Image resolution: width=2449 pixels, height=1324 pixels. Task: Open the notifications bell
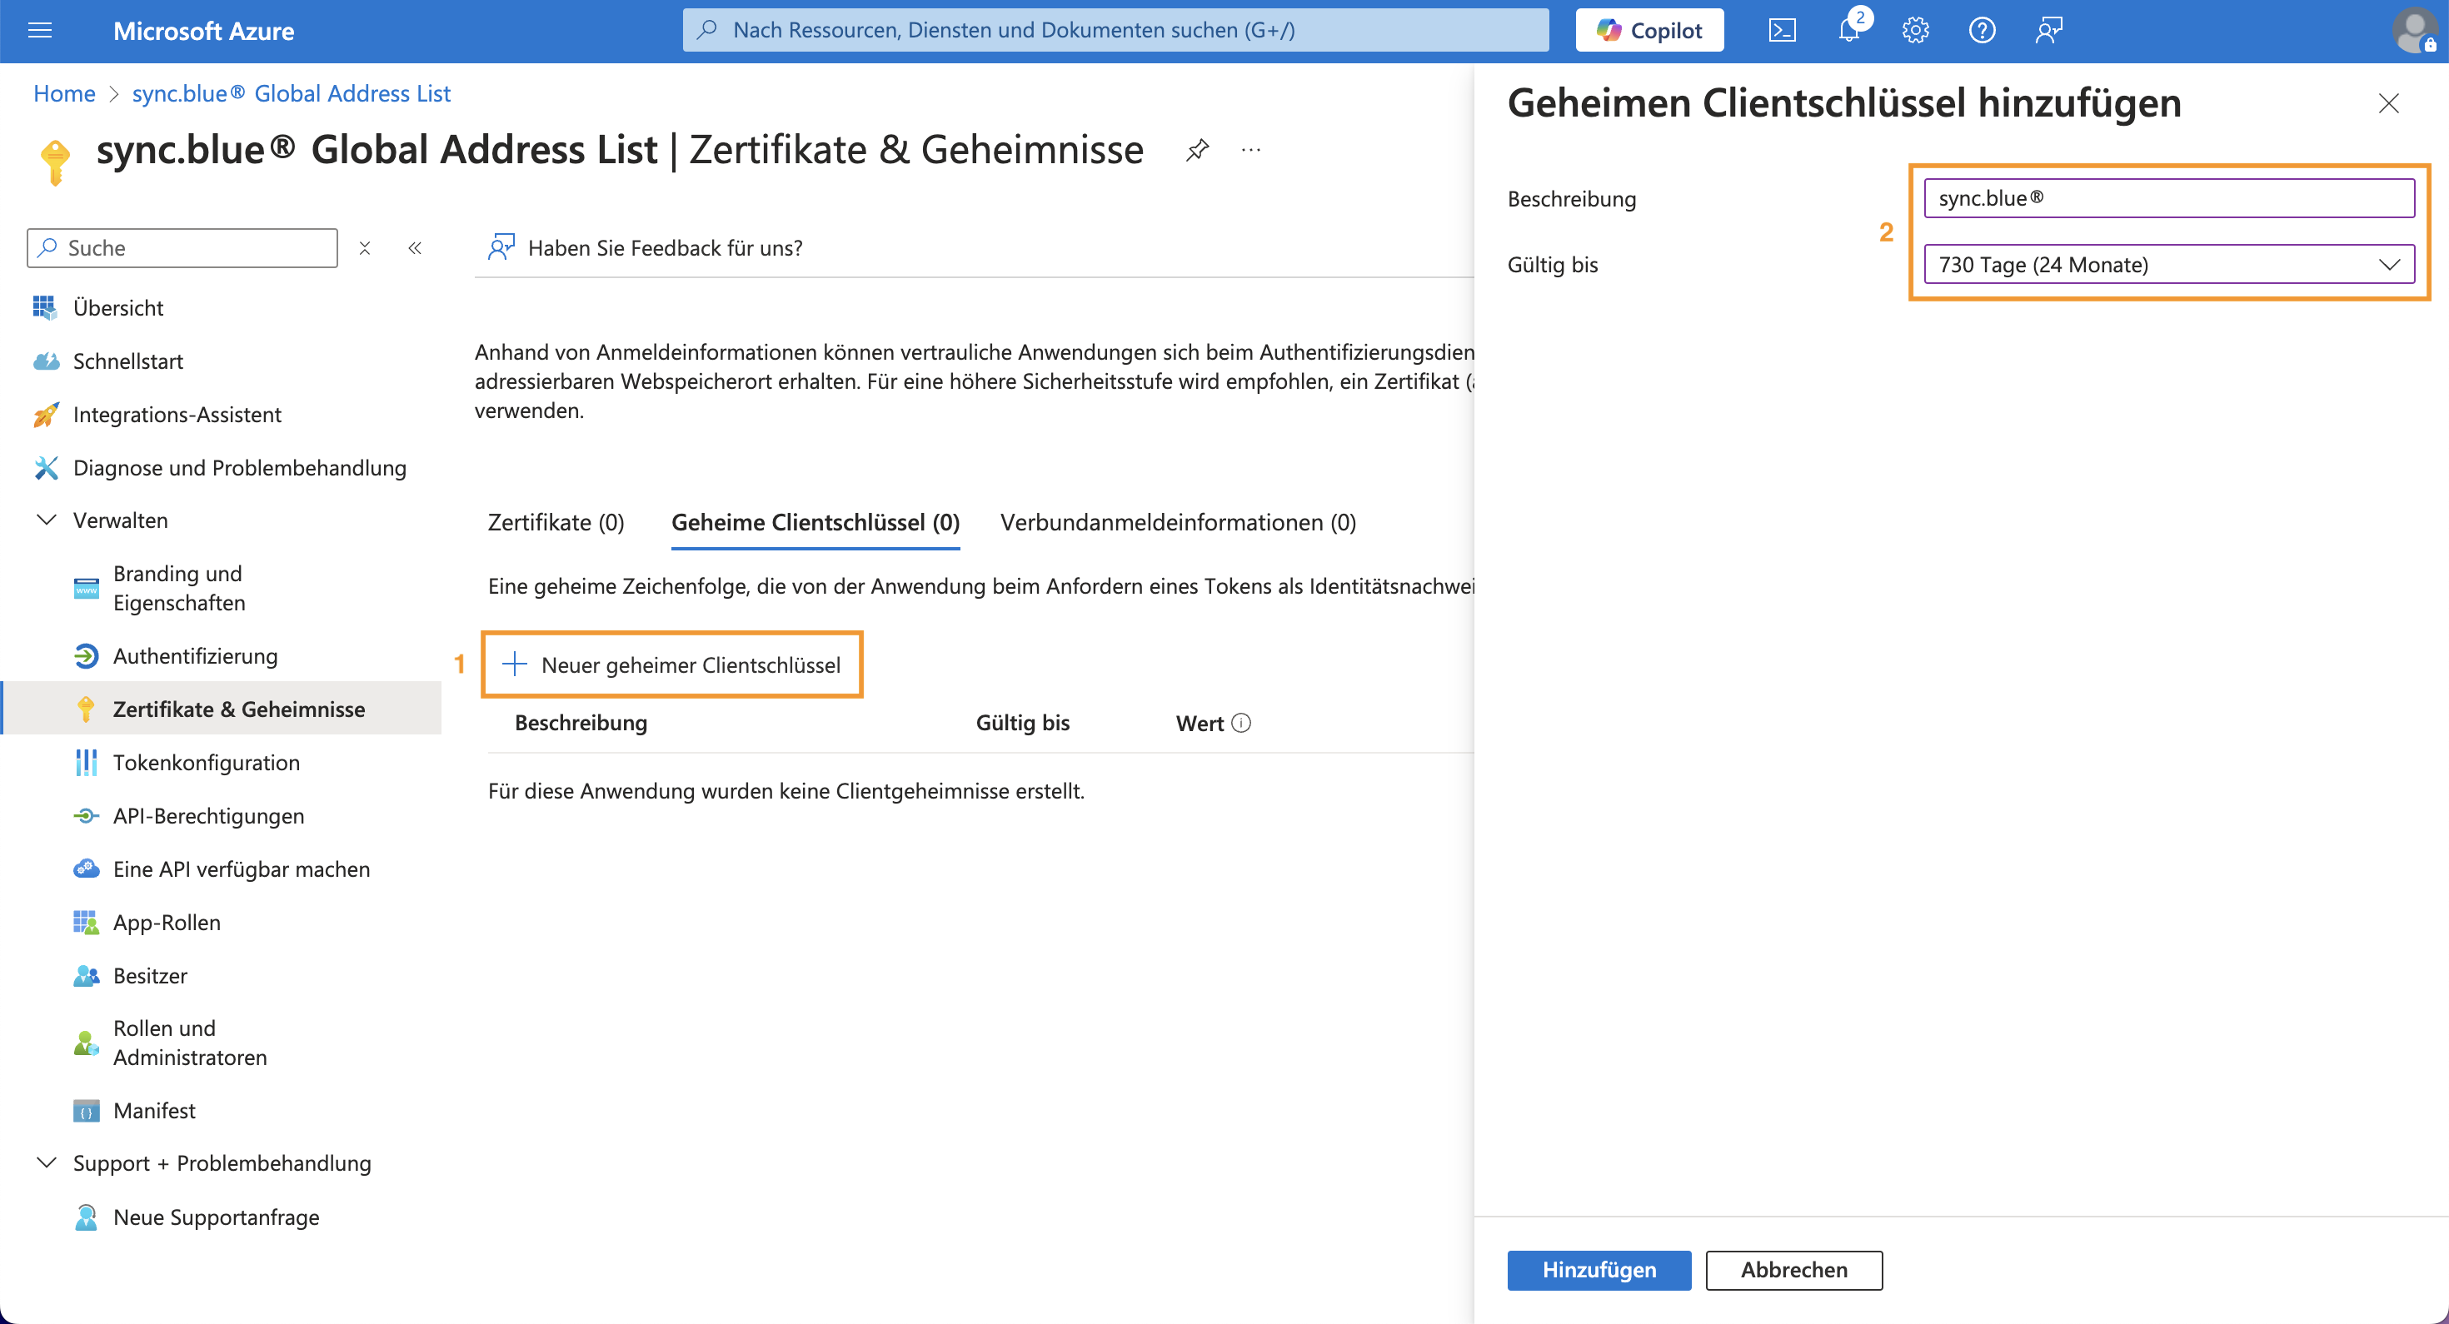(x=1849, y=31)
